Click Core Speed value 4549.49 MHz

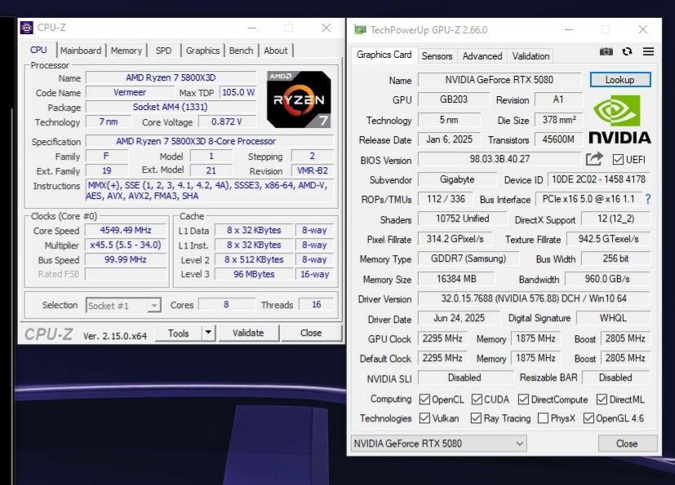126,230
